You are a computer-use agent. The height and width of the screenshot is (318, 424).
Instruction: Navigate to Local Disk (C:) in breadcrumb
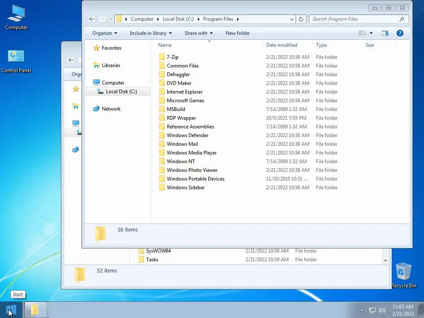[178, 19]
